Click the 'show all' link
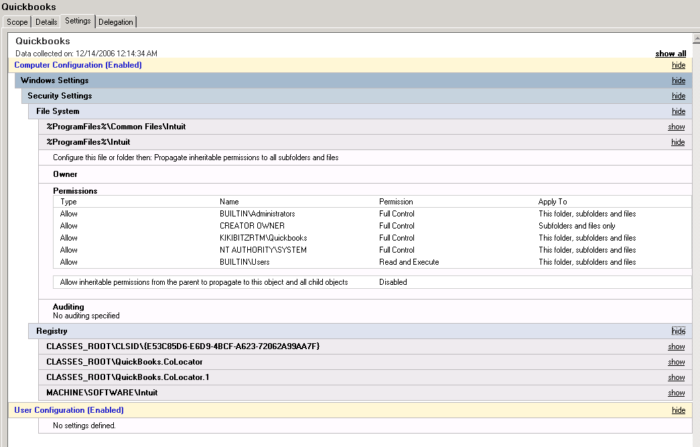The width and height of the screenshot is (700, 447). pos(670,54)
